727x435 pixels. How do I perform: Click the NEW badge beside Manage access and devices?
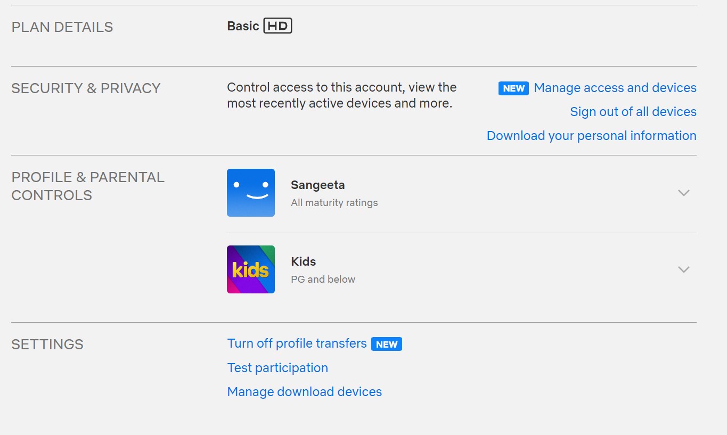513,88
